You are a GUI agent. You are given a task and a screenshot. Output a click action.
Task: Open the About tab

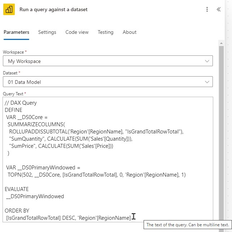pos(130,32)
